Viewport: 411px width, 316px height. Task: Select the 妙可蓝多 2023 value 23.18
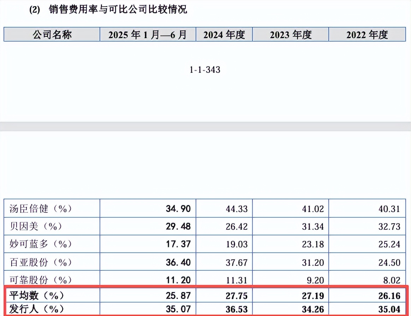point(312,244)
